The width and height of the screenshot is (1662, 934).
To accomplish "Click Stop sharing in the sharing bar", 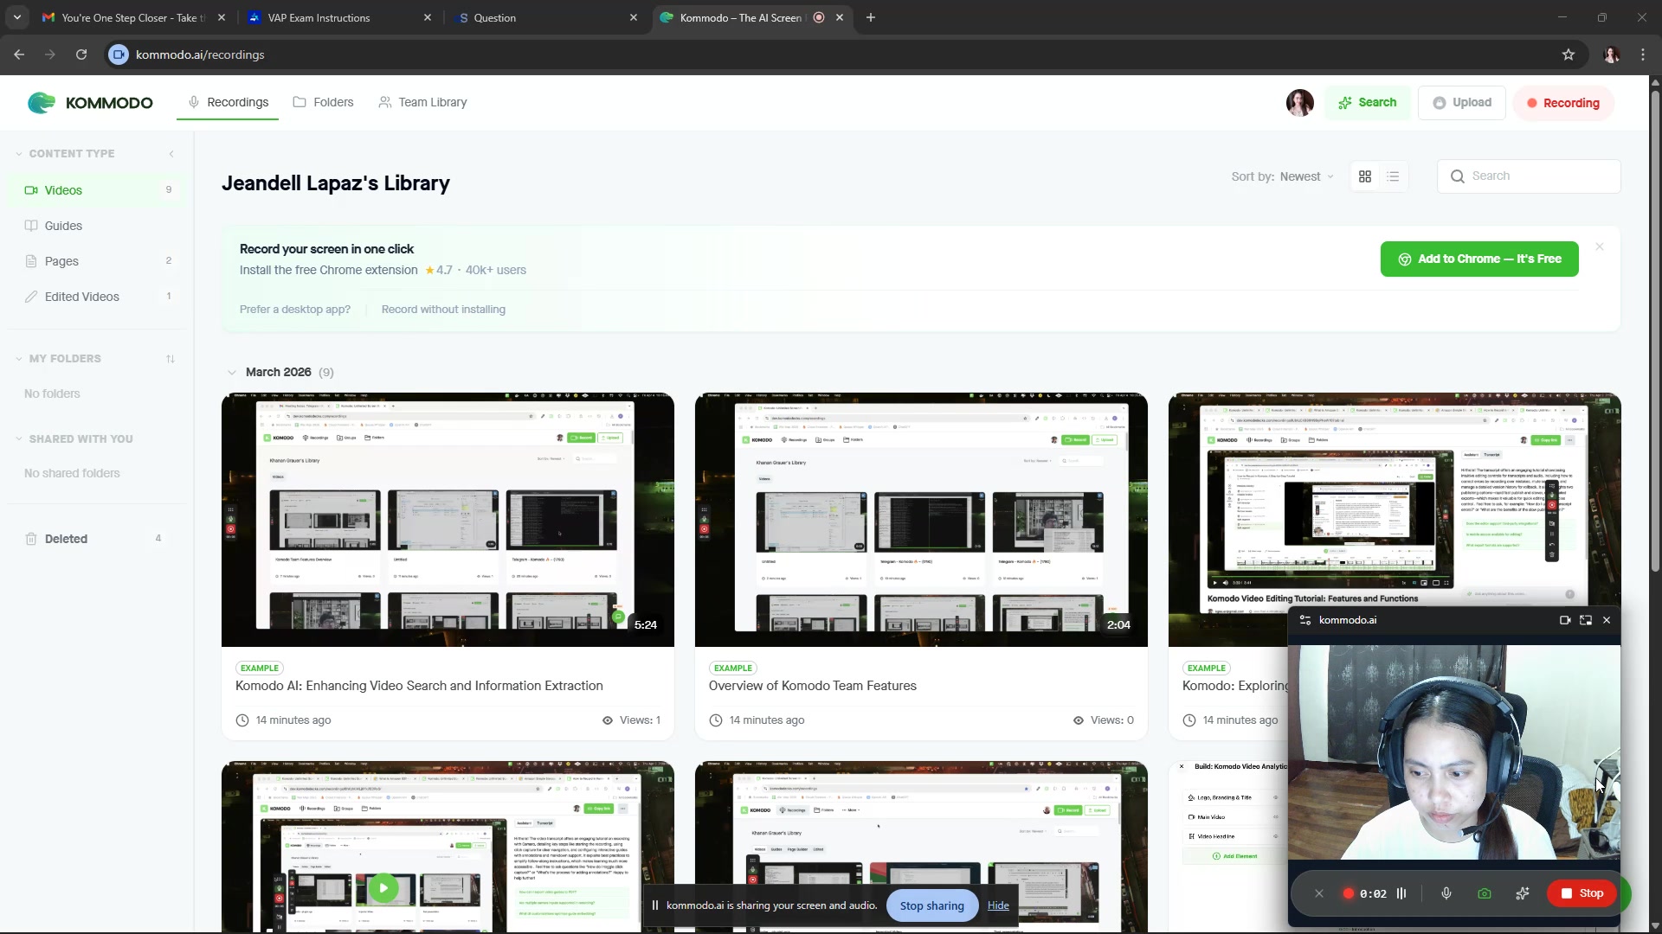I will click(x=931, y=905).
